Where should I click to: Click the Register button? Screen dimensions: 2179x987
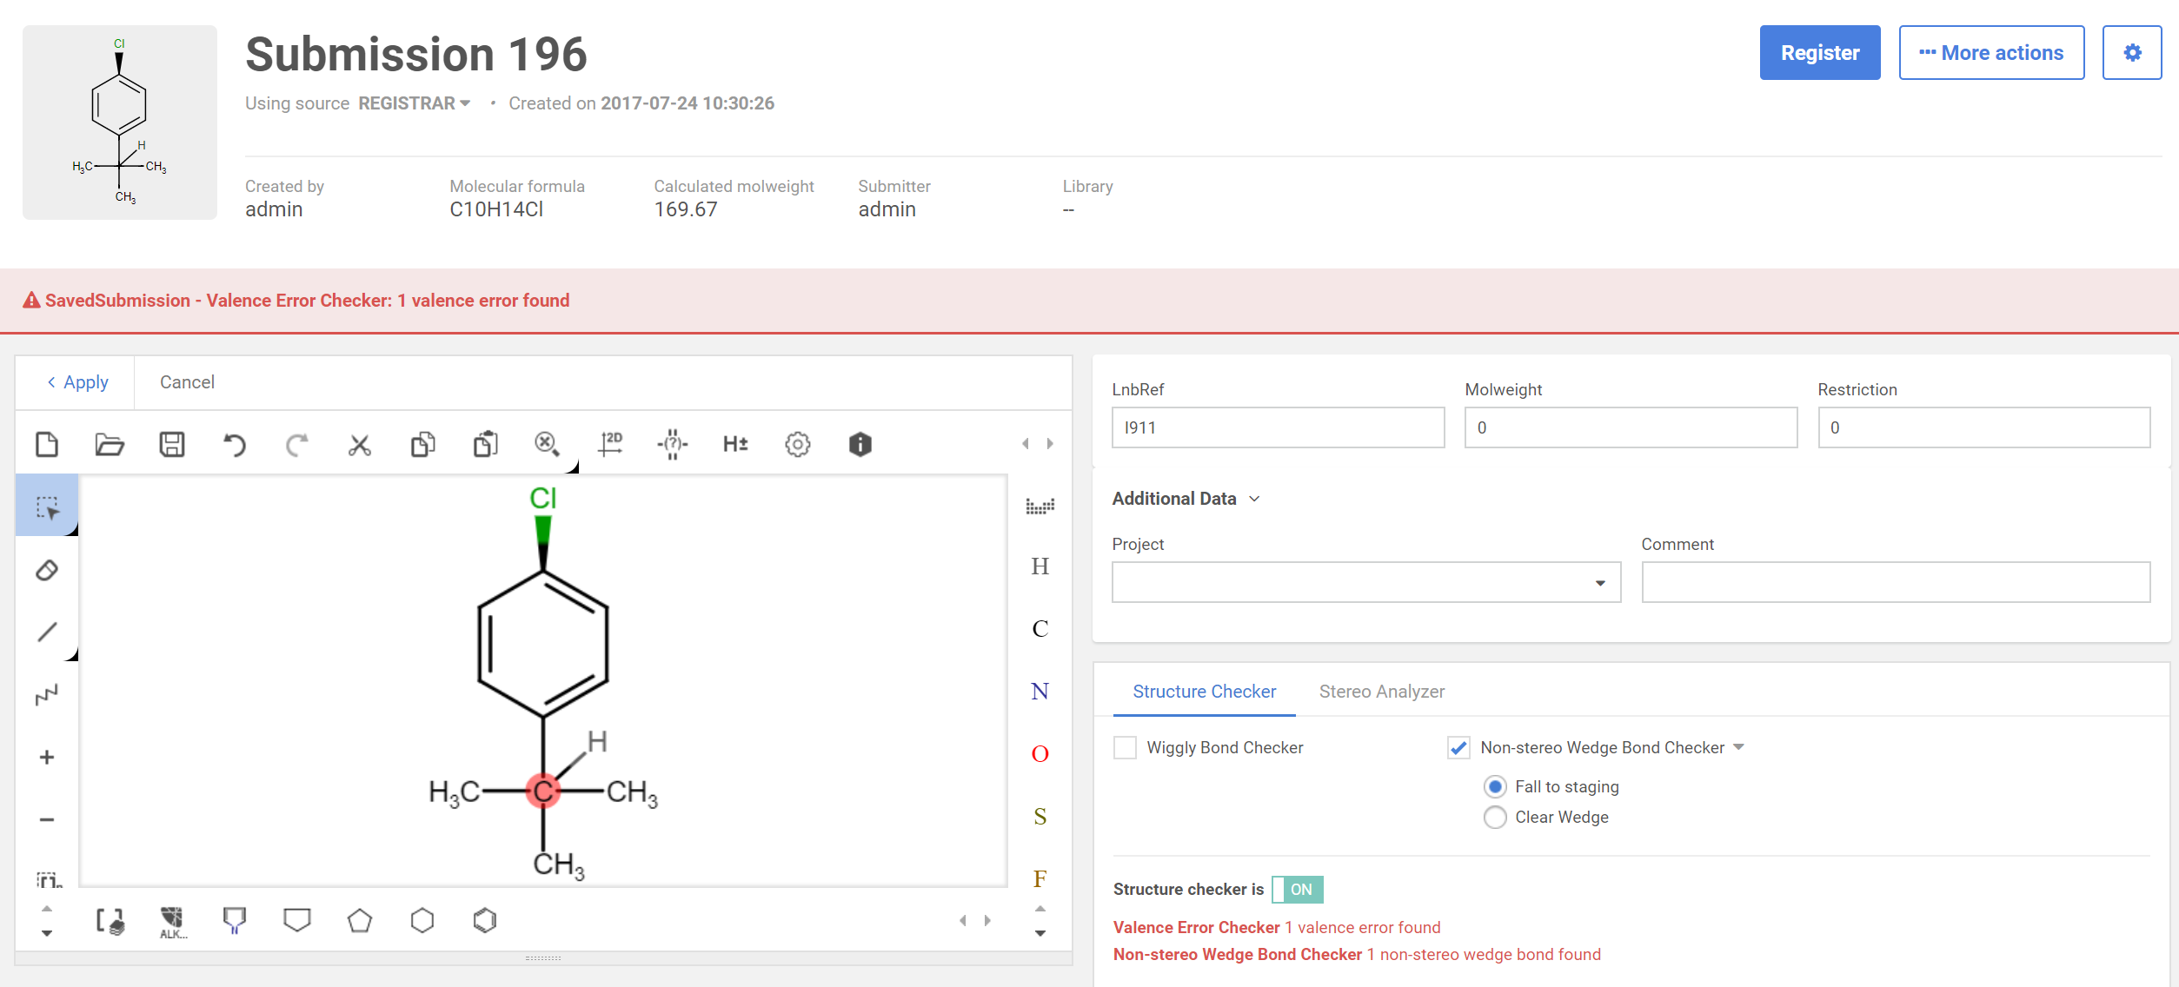(1819, 53)
